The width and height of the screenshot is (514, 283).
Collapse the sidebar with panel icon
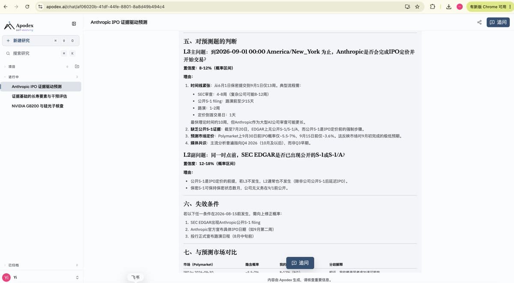click(x=74, y=24)
